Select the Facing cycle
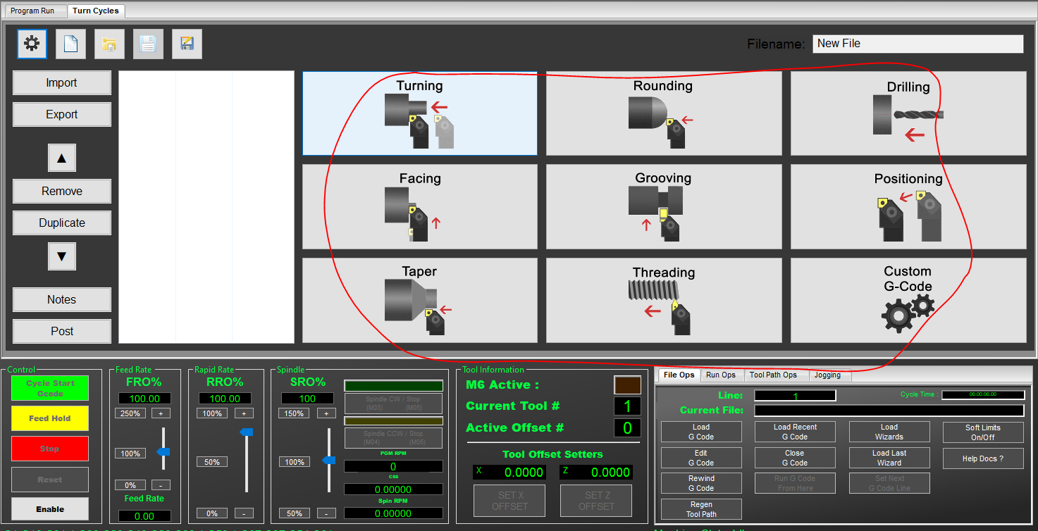This screenshot has height=531, width=1038. 420,207
